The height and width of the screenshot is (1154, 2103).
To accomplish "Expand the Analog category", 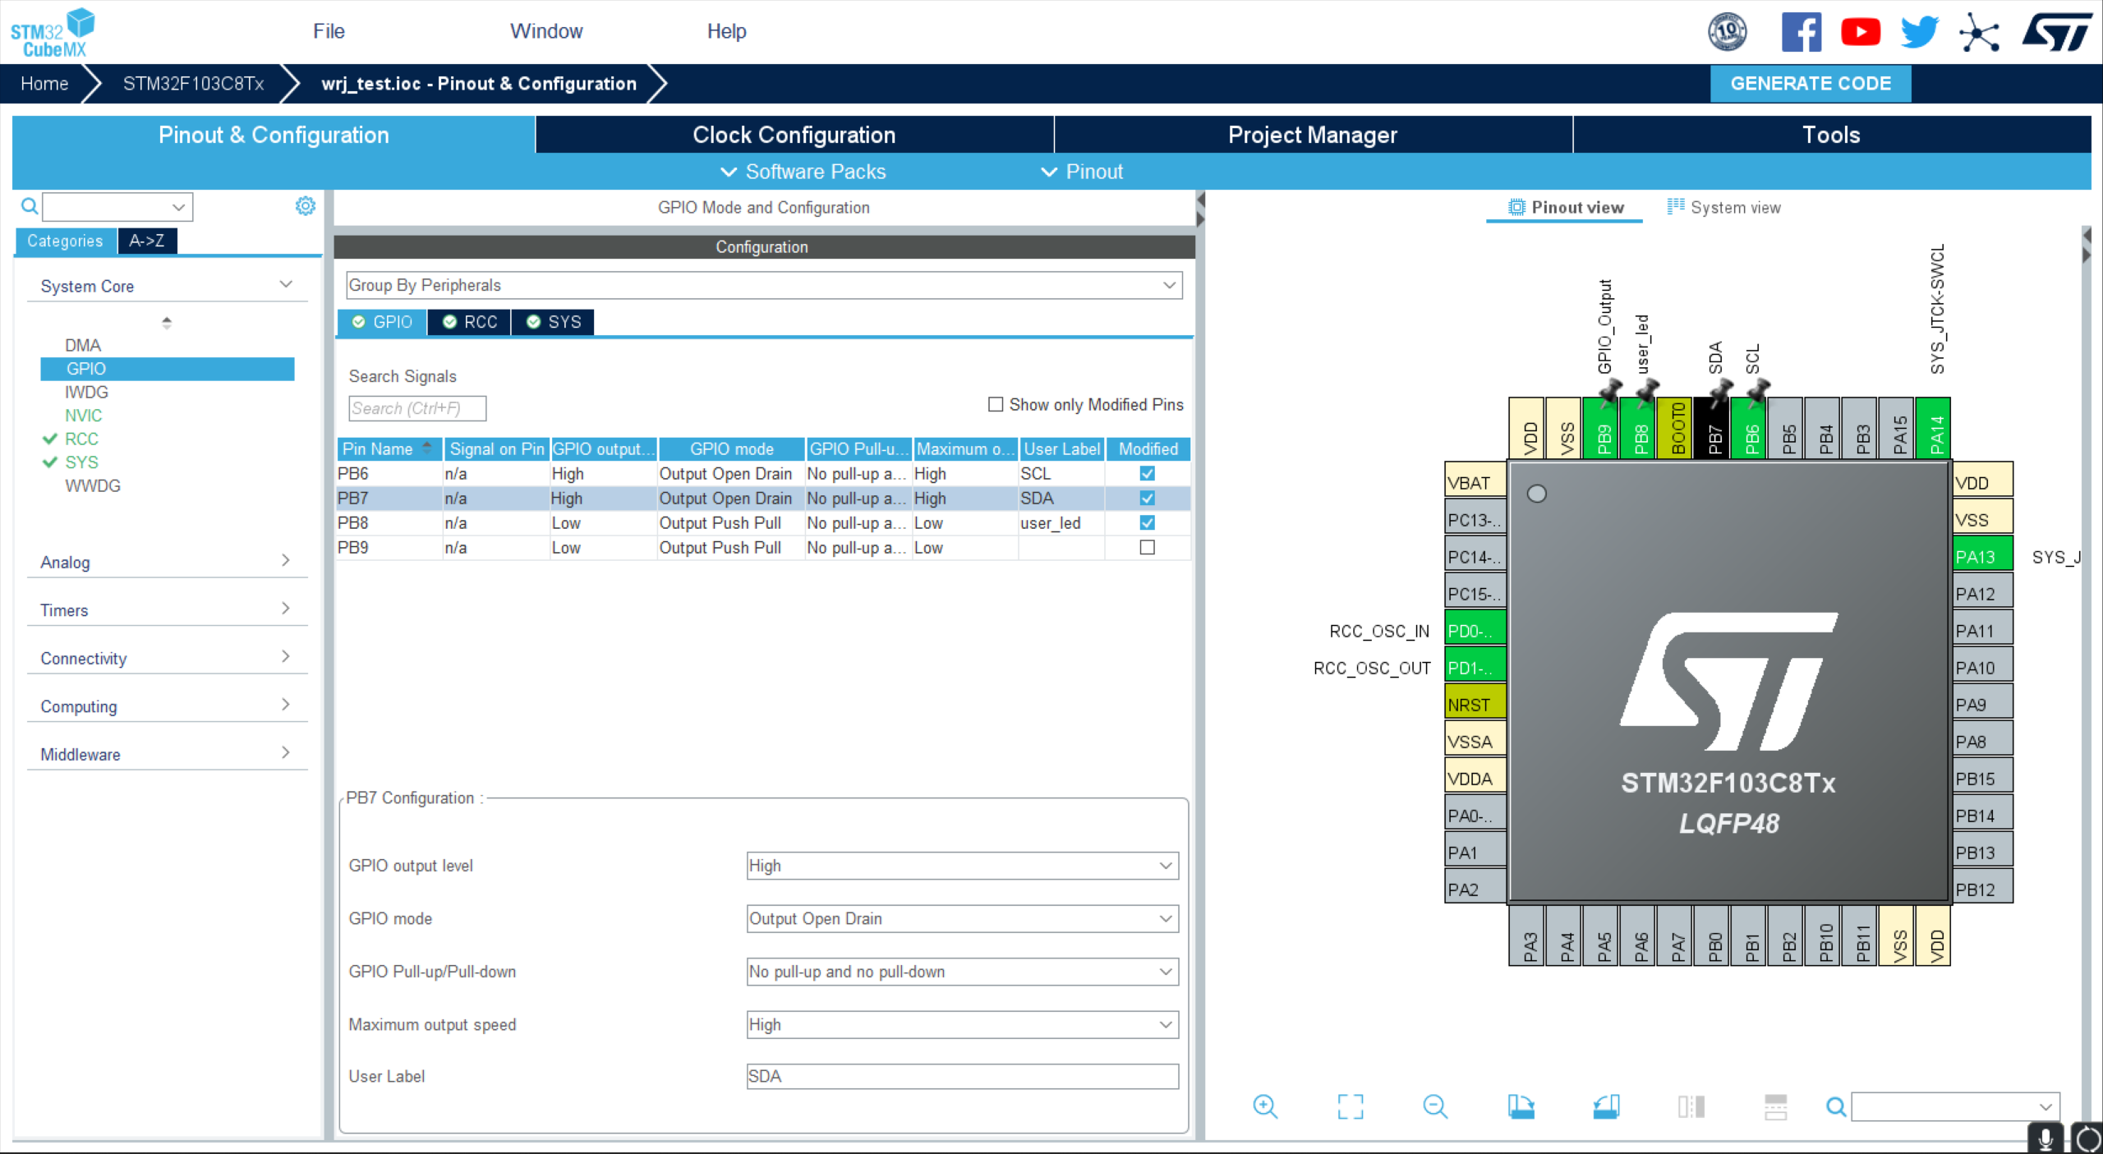I will pos(168,562).
